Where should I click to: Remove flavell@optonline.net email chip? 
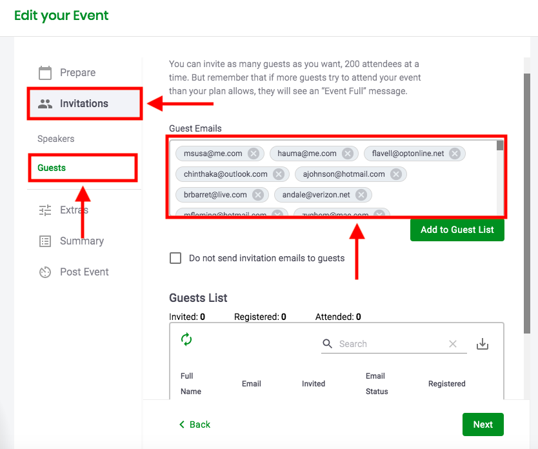coord(455,154)
